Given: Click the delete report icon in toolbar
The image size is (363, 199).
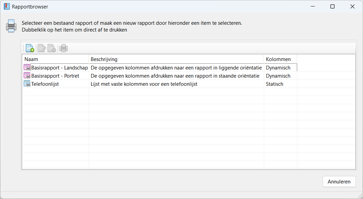Looking at the screenshot, I should point(52,48).
